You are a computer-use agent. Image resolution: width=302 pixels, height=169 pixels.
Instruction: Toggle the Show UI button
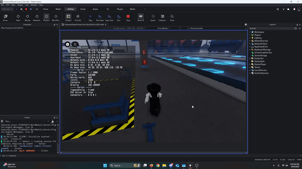pyautogui.click(x=140, y=17)
